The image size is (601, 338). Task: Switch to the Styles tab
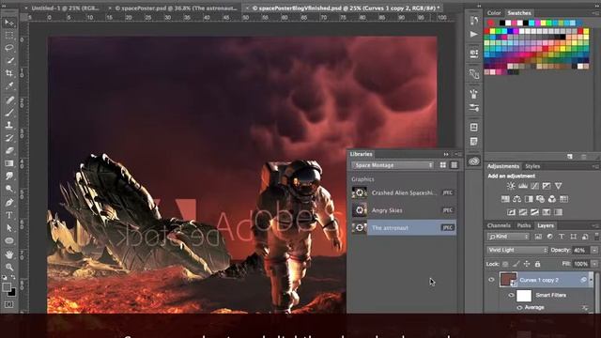click(532, 166)
